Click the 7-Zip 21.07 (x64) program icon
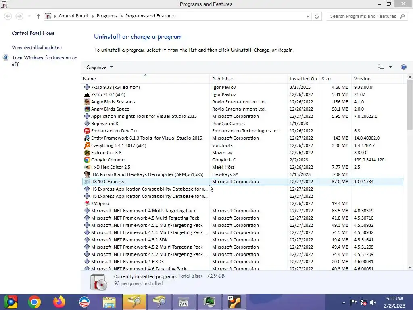 click(x=87, y=94)
